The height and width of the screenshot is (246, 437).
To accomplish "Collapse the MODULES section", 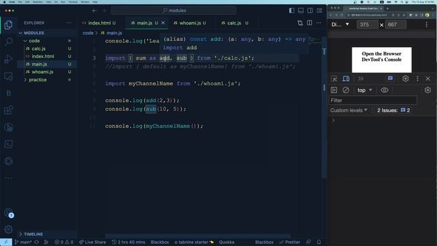I will click(33, 33).
